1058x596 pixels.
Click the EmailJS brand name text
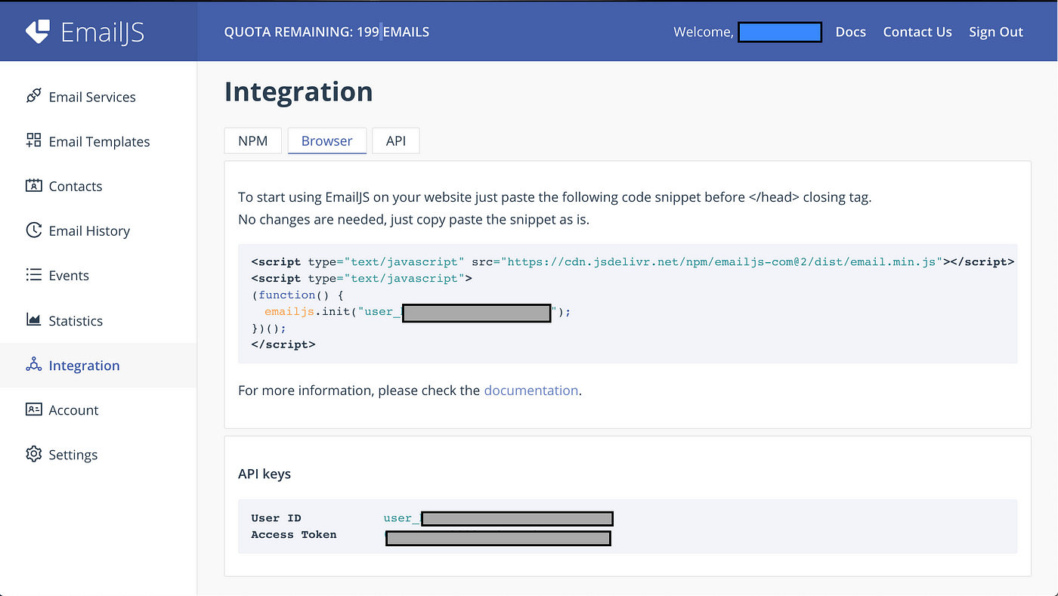point(102,32)
